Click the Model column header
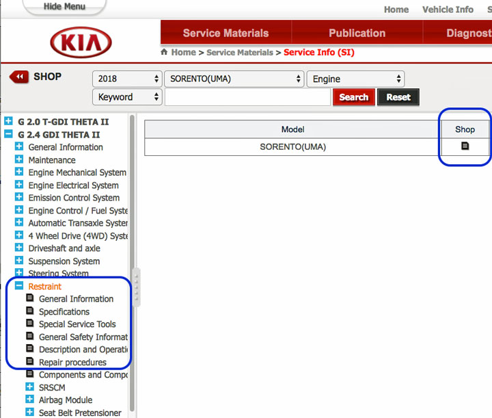 click(292, 129)
